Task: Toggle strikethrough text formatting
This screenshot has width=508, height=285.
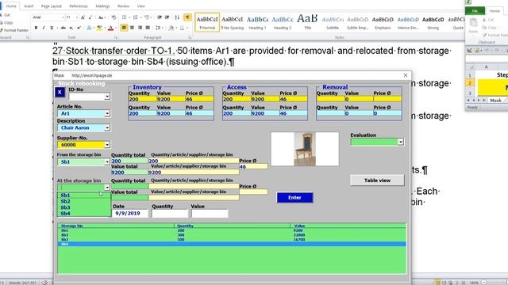Action: [63, 28]
